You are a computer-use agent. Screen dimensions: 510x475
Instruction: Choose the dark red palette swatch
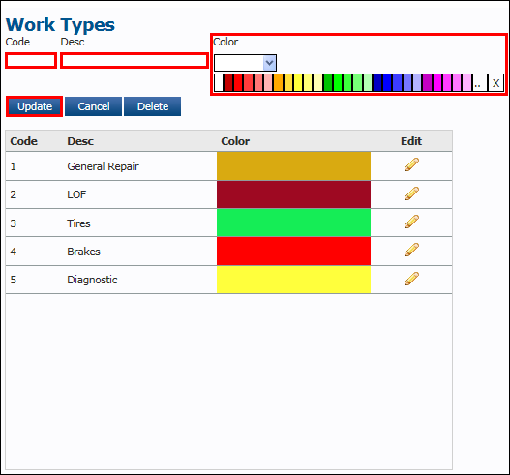click(x=228, y=83)
